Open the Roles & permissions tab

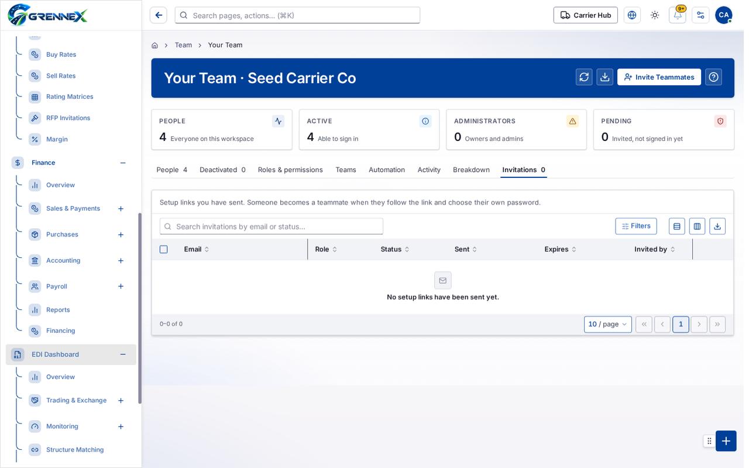click(x=290, y=170)
